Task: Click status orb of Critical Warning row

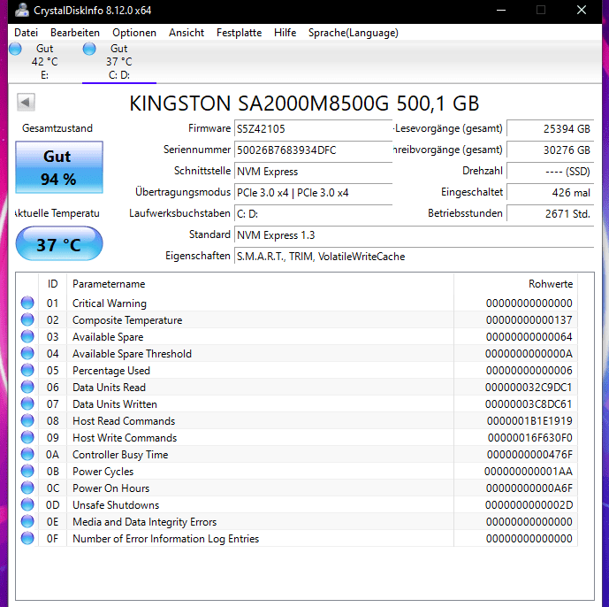Action: [x=27, y=303]
